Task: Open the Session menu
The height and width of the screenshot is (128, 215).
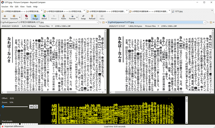Action: click(x=5, y=7)
